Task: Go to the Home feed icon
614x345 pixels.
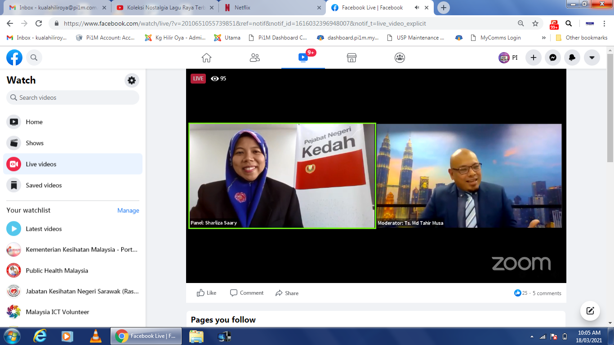Action: click(206, 57)
